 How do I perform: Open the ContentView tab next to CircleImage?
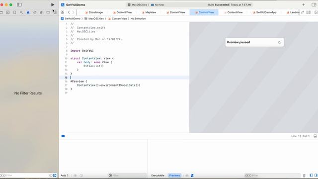pos(123,12)
